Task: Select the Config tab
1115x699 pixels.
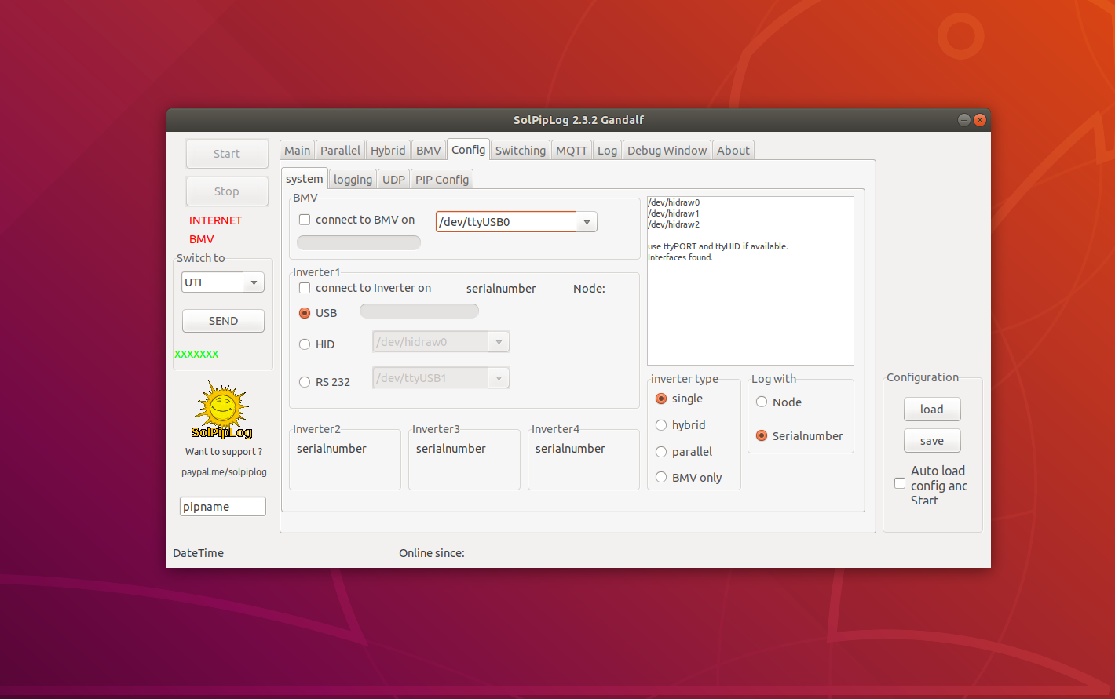Action: 469,150
